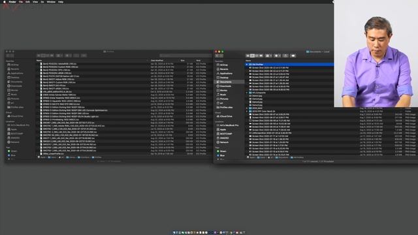Open the View menu in the menu bar
Viewport: 418px width, 235px height.
35,2
